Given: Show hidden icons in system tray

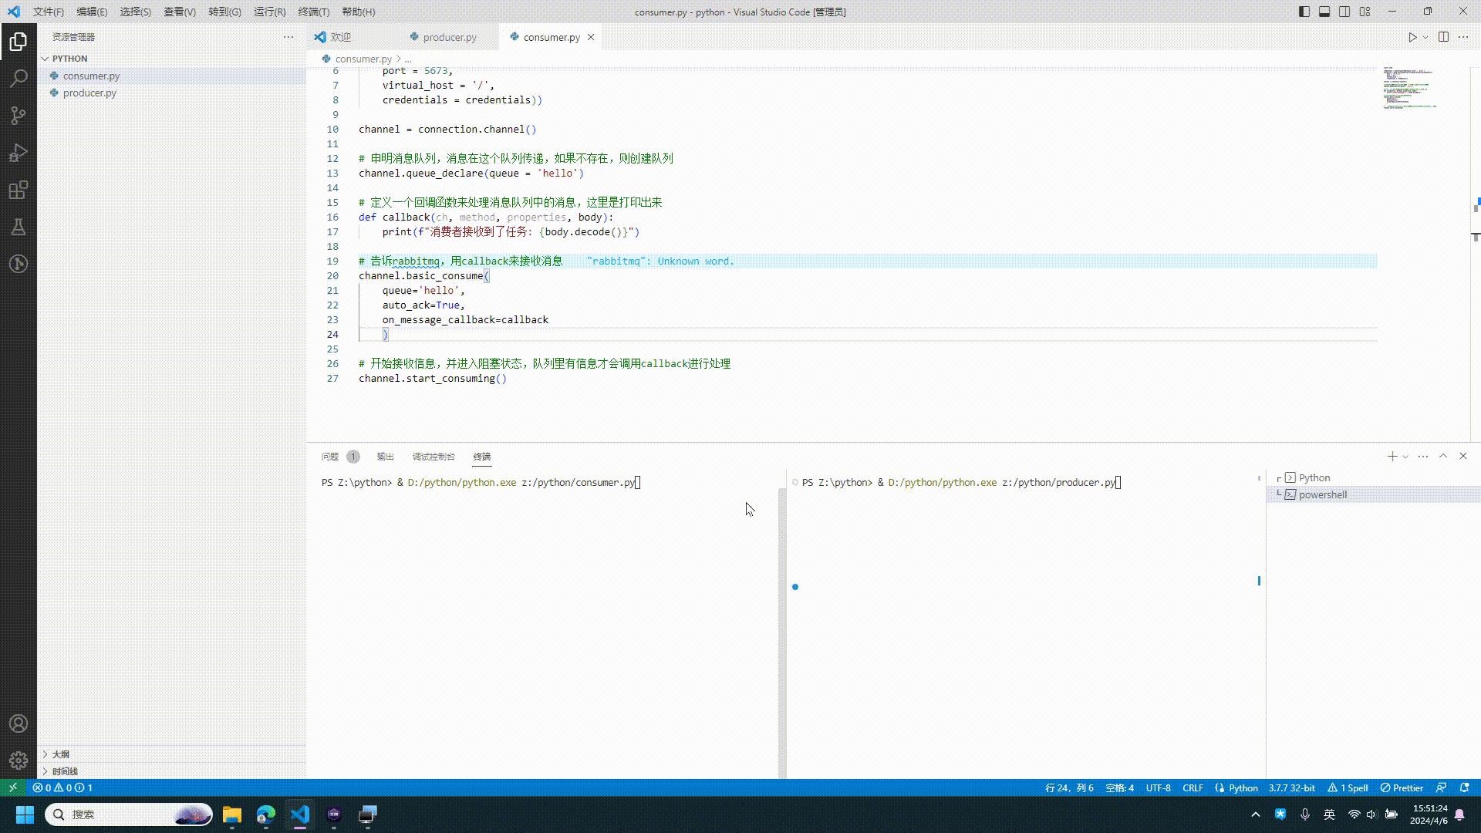Looking at the screenshot, I should pos(1255,814).
